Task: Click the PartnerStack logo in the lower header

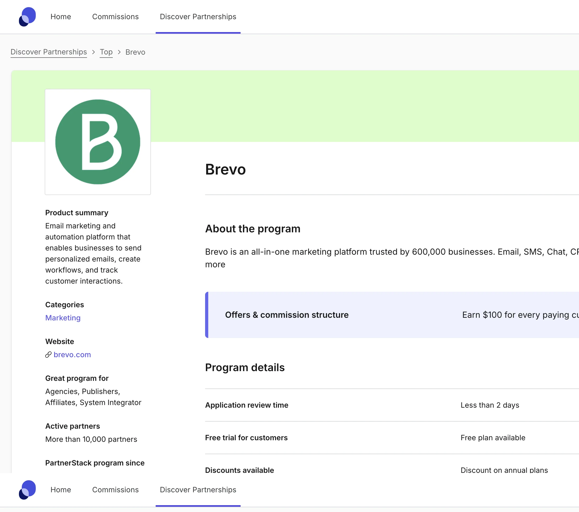Action: pyautogui.click(x=27, y=490)
